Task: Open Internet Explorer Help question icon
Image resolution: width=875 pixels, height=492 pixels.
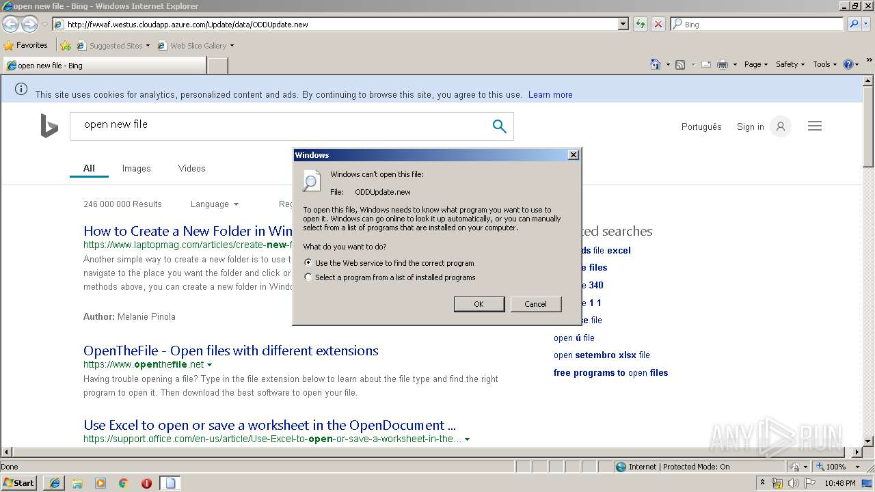Action: coord(848,64)
